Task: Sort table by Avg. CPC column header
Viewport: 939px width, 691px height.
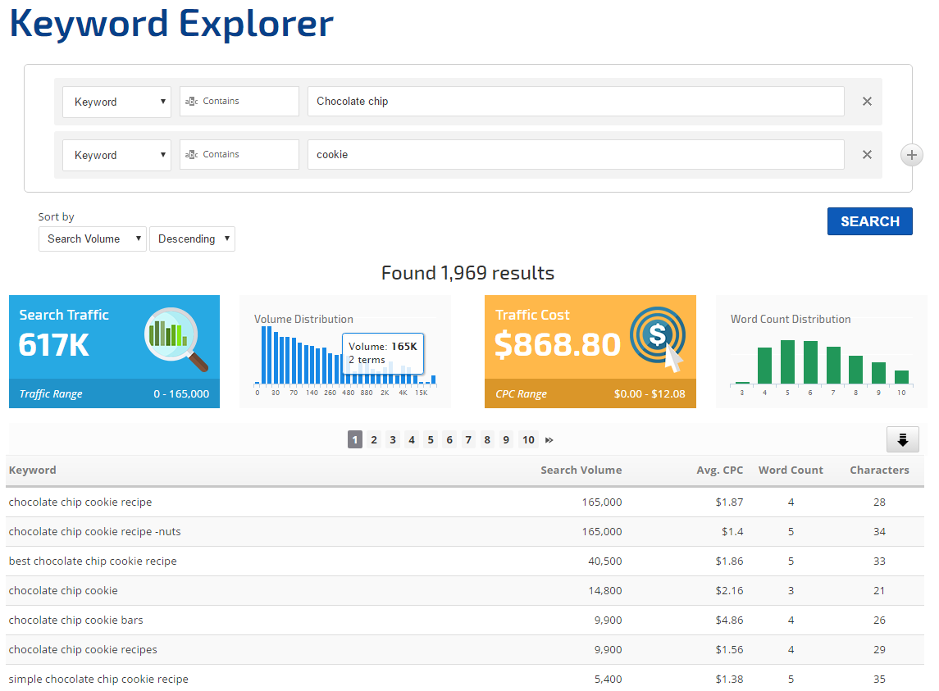Action: coord(721,471)
